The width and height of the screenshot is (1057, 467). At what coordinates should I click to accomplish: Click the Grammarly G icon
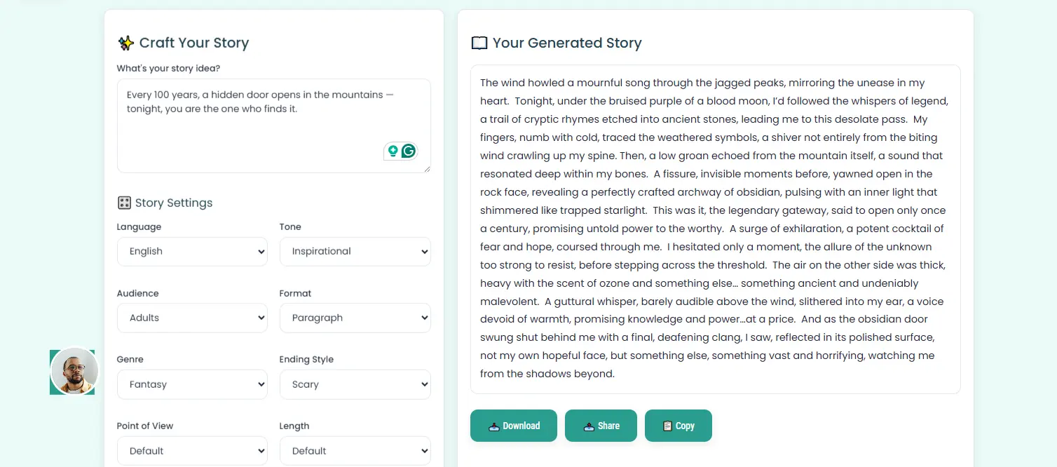point(408,151)
